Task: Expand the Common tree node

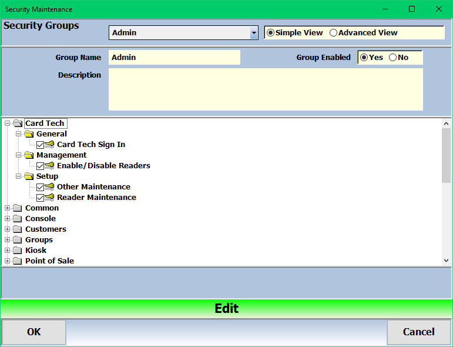Action: tap(8, 208)
